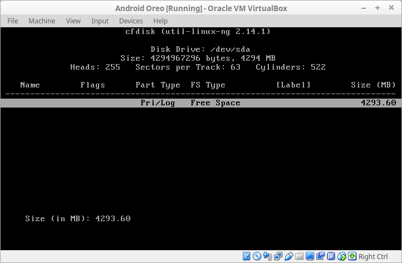Click the [Label] column header

293,85
